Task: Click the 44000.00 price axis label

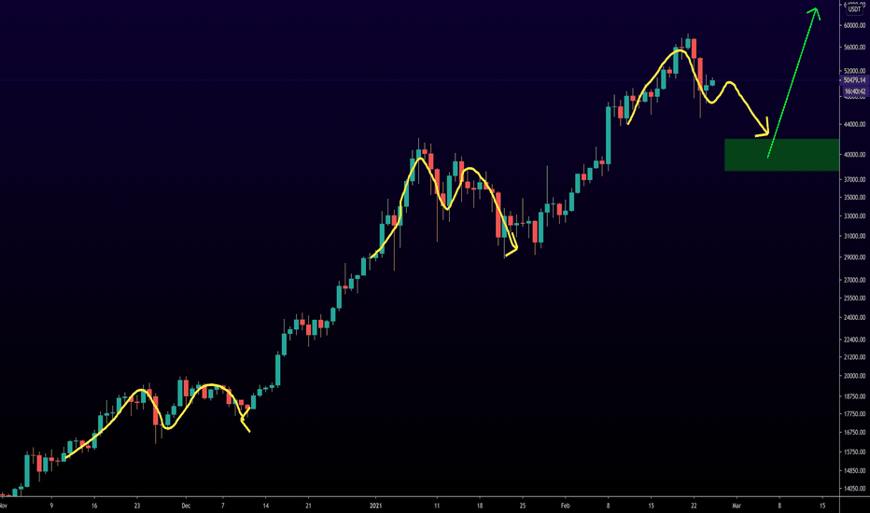Action: tap(855, 125)
